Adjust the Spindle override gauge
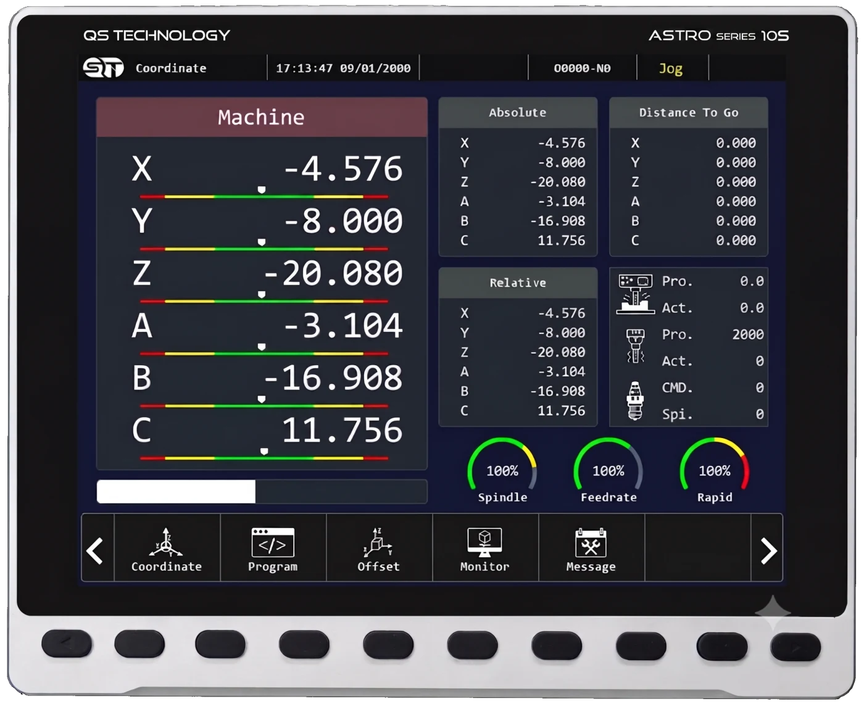 [502, 470]
